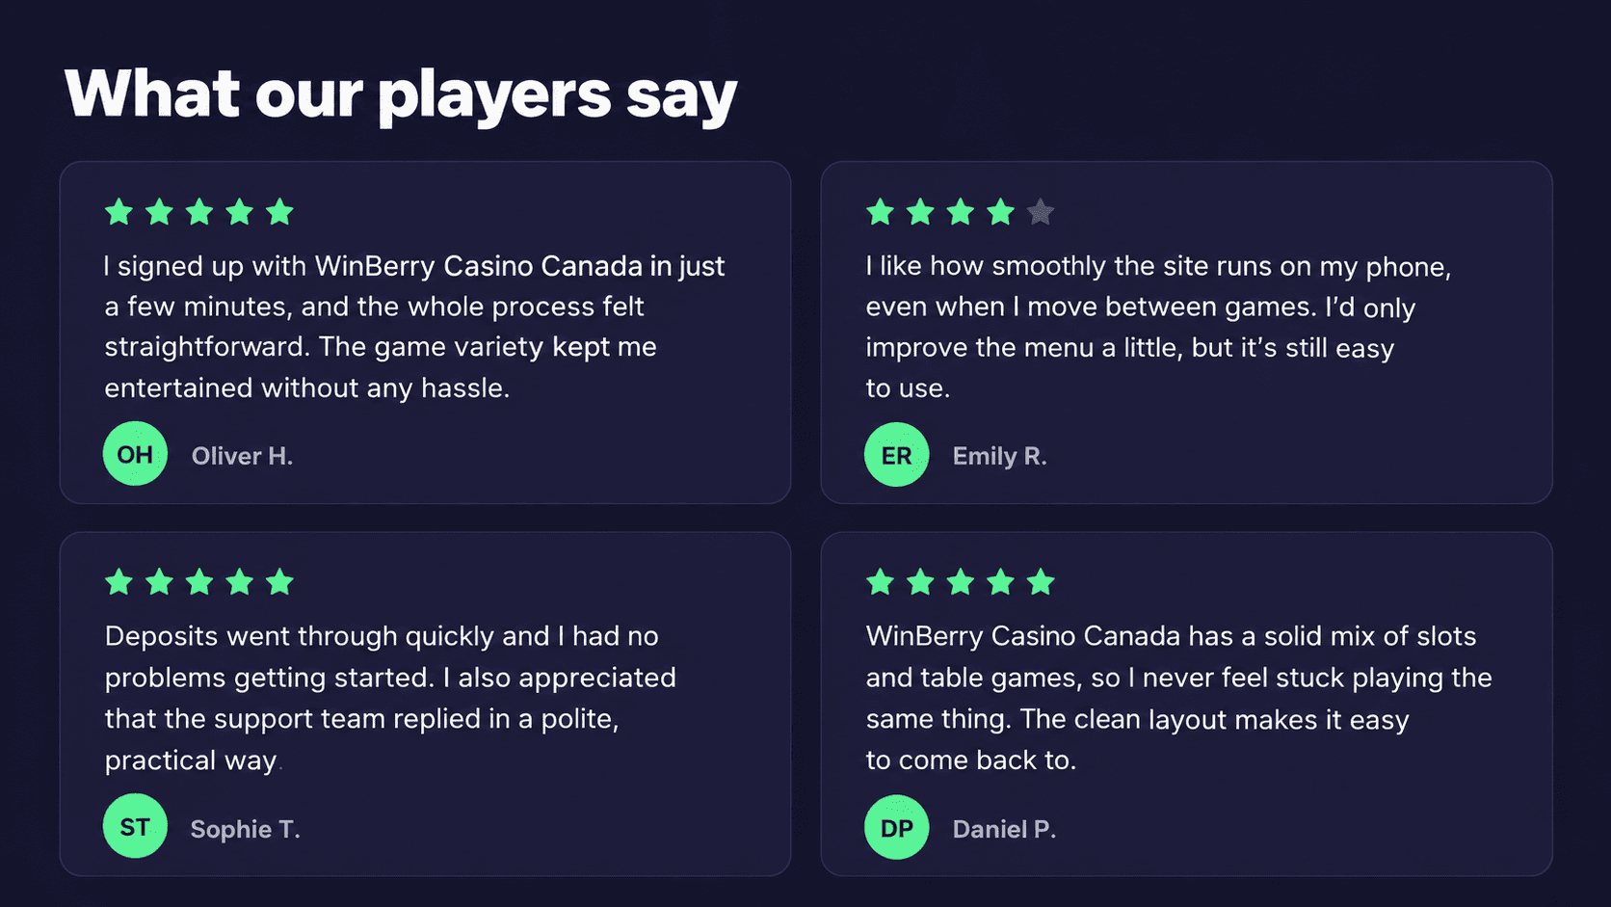Click Sophie's review text about deposits
This screenshot has width=1611, height=907.
click(390, 698)
